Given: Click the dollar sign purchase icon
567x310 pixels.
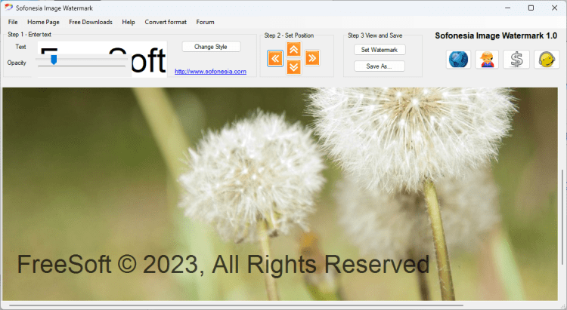Looking at the screenshot, I should click(516, 59).
